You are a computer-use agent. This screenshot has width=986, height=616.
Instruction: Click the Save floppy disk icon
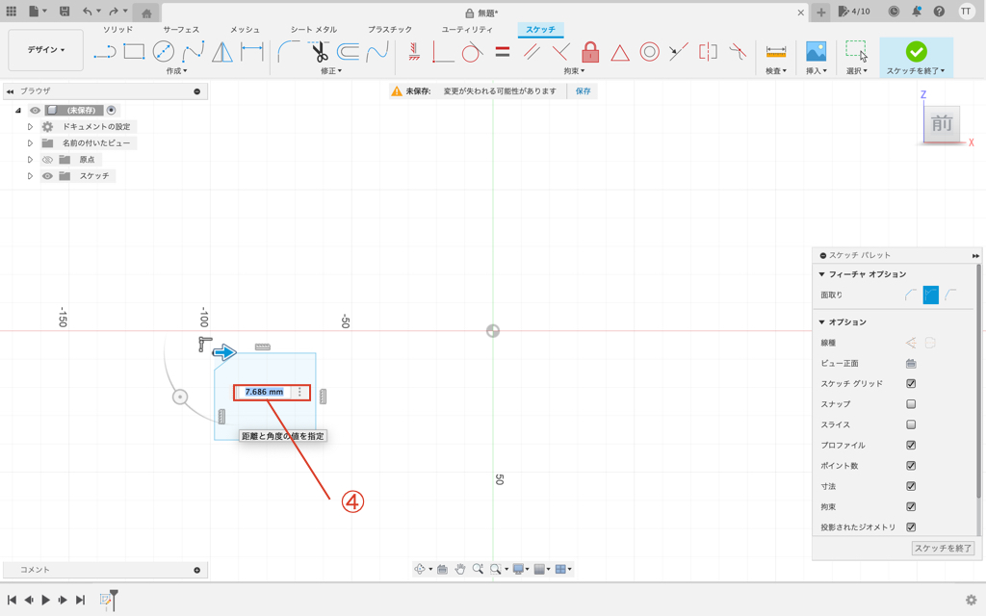coord(65,12)
